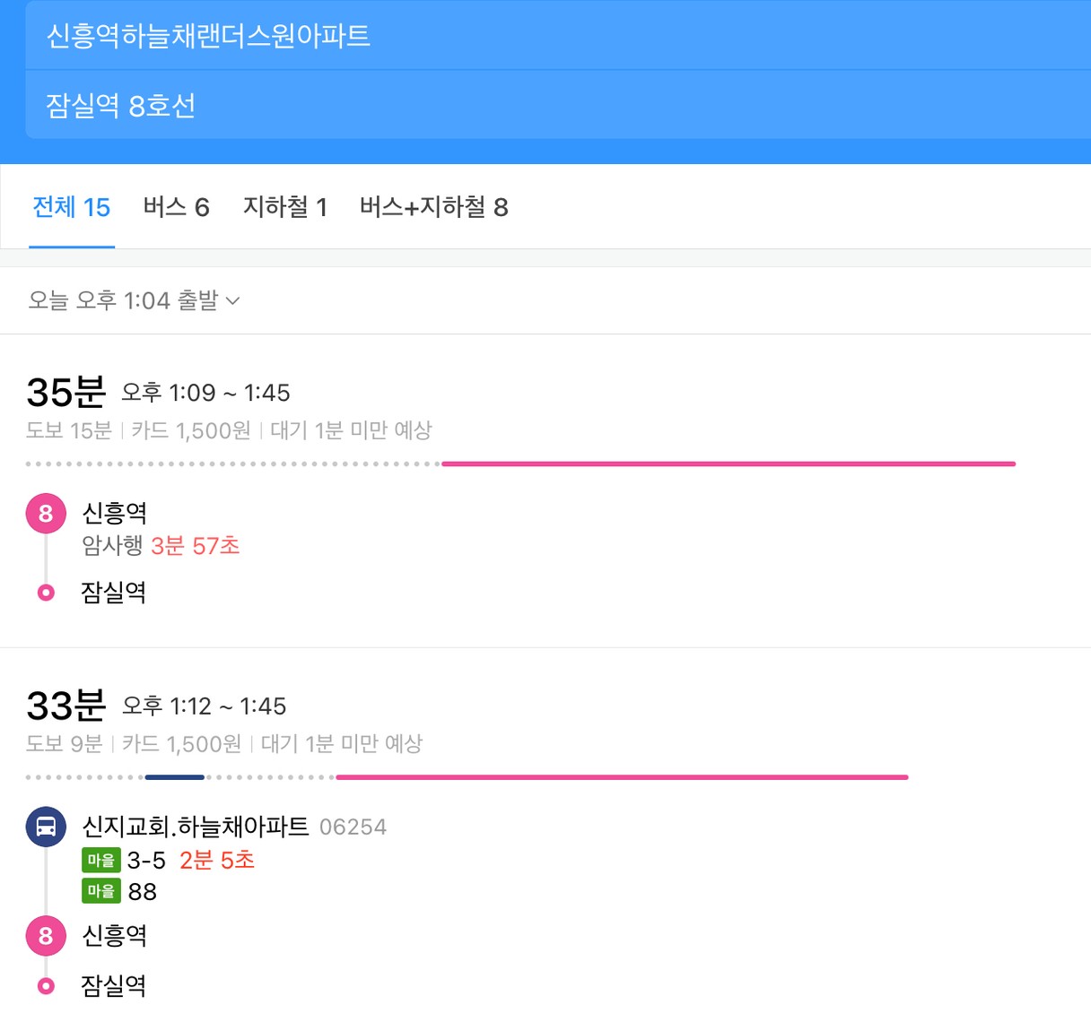
Task: Show the 버스+지하철 8 routes tab
Action: [x=434, y=207]
